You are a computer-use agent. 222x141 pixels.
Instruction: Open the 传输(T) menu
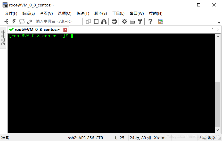click(83, 13)
